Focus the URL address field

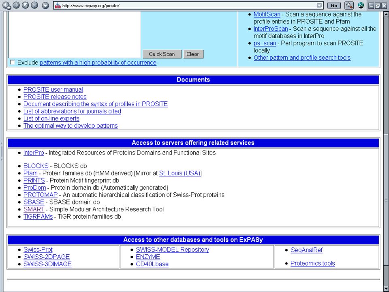click(189, 5)
